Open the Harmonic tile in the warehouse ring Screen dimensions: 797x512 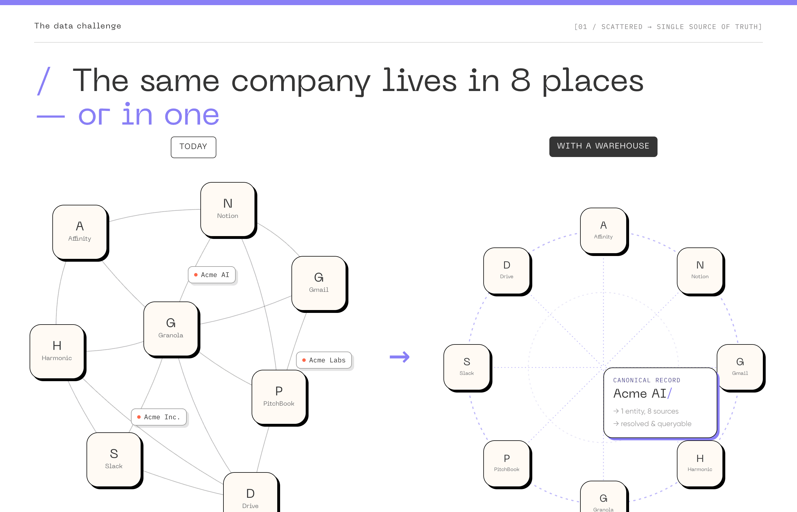click(x=700, y=463)
